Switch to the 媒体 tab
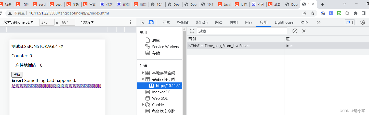The width and height of the screenshot is (369, 115). (x=304, y=22)
